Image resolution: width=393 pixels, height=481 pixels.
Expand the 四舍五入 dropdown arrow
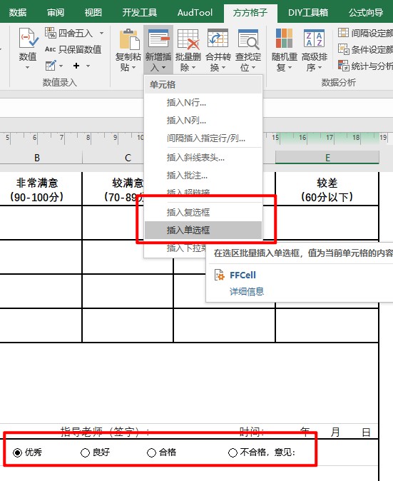pyautogui.click(x=101, y=33)
